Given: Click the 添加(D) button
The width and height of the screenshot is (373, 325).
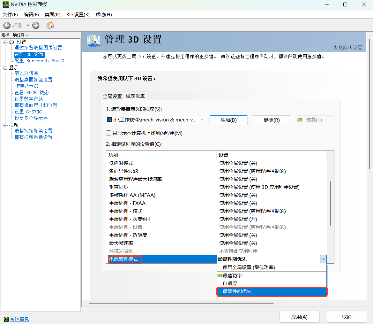Looking at the screenshot, I should click(228, 120).
